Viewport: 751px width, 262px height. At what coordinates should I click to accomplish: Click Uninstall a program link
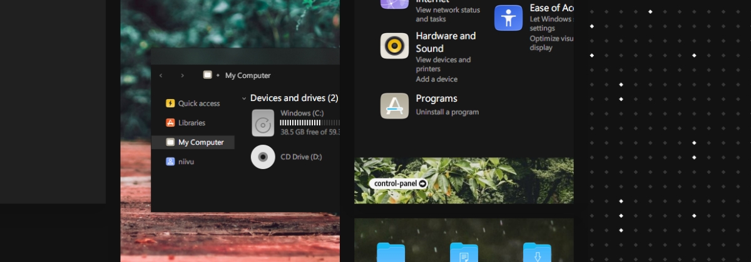click(447, 112)
